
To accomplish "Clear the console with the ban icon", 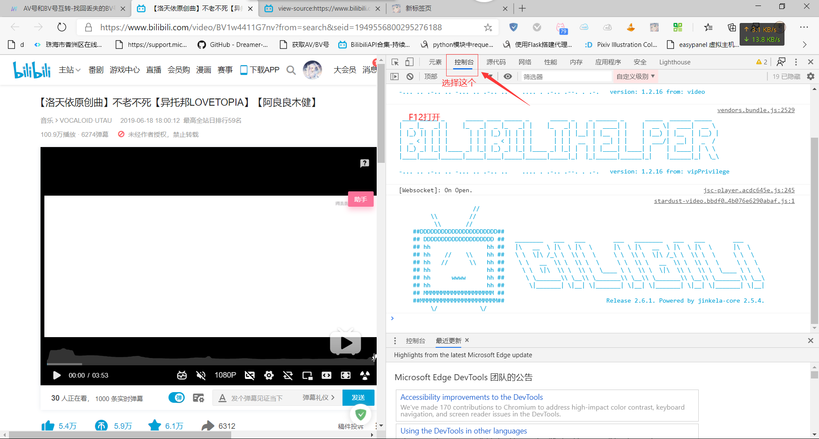I will 410,77.
